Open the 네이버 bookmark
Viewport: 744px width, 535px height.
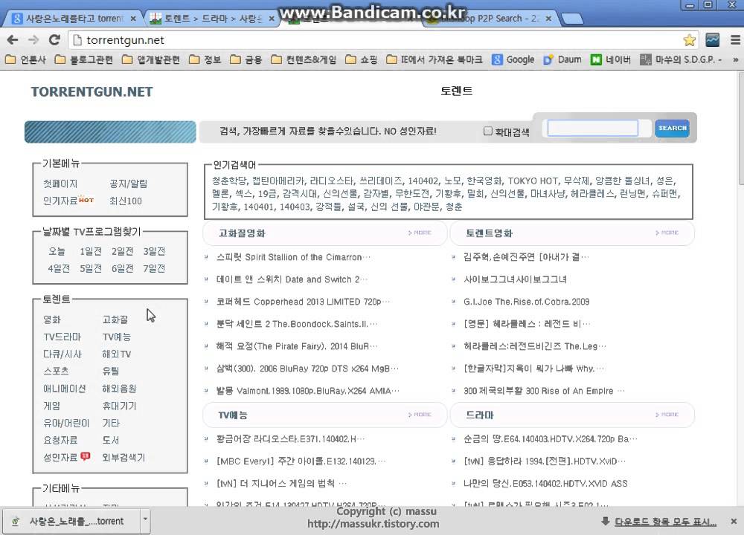click(611, 59)
